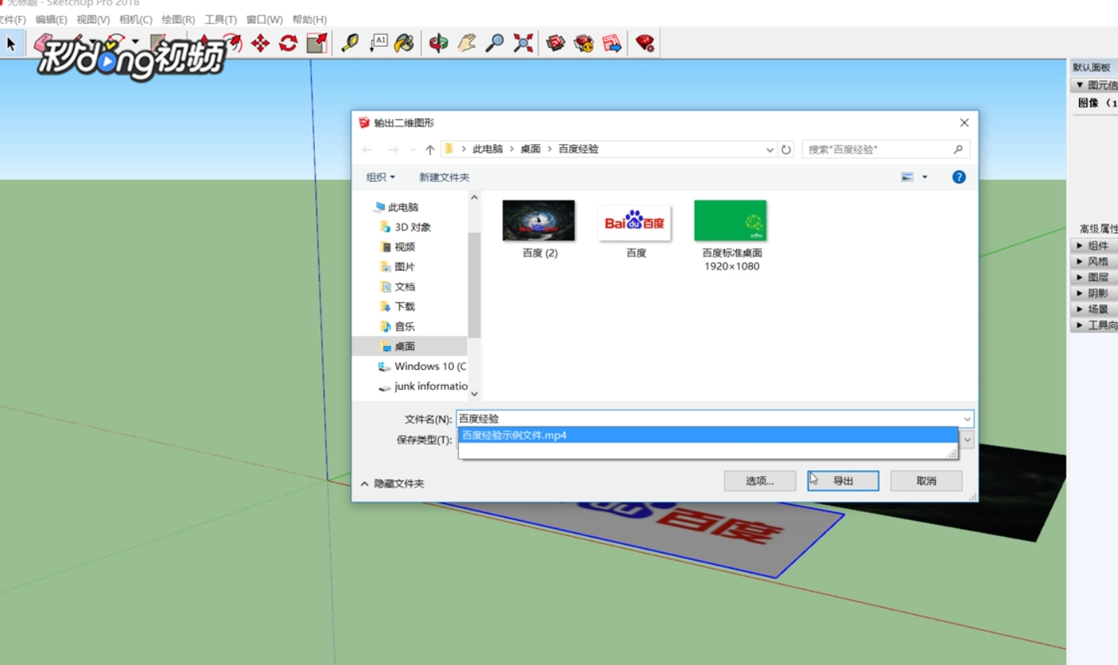Select 文档 in folder tree
The height and width of the screenshot is (665, 1118).
point(405,286)
